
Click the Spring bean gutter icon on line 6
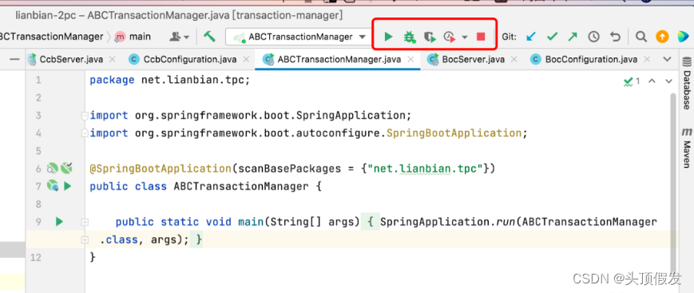[53, 168]
